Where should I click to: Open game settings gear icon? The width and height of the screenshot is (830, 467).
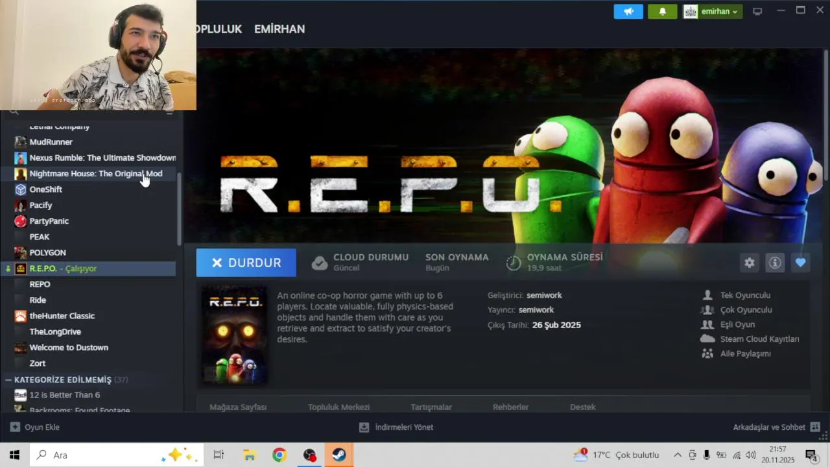[750, 263]
